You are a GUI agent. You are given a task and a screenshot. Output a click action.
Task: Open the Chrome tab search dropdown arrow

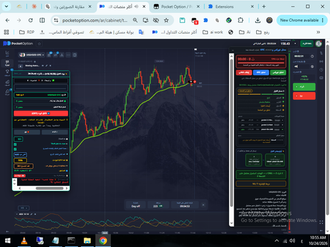click(7, 7)
